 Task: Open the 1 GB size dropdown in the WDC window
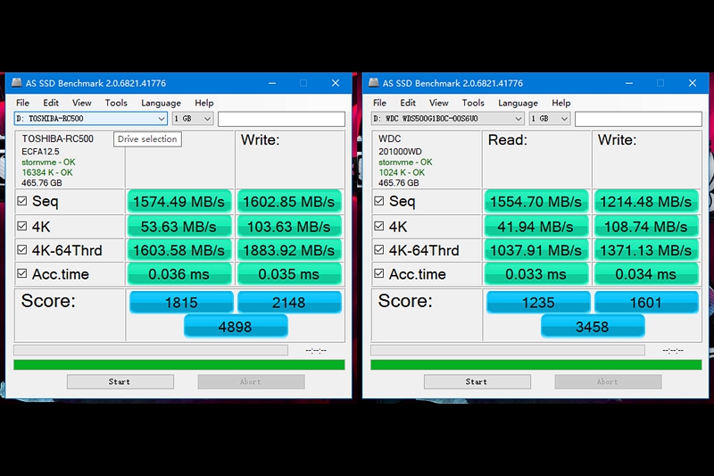550,119
